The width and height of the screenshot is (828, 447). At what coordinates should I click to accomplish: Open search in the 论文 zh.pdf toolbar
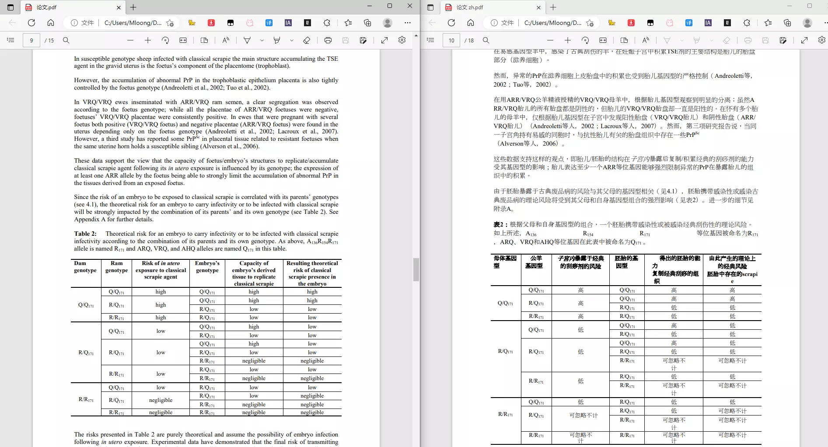[x=486, y=40]
